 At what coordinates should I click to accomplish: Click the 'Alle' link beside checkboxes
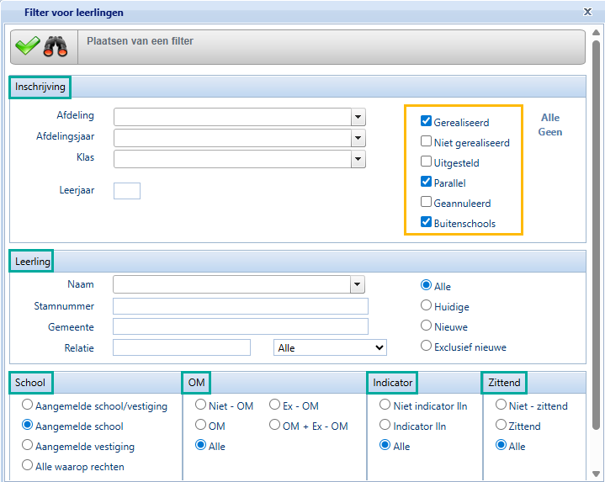pyautogui.click(x=549, y=118)
